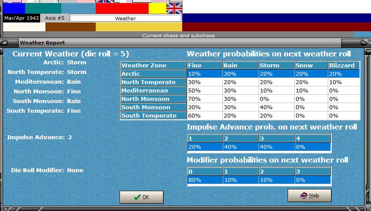This screenshot has width=371, height=211.
Task: Click Impulse Advance 40% value under column 2
Action: 240,147
